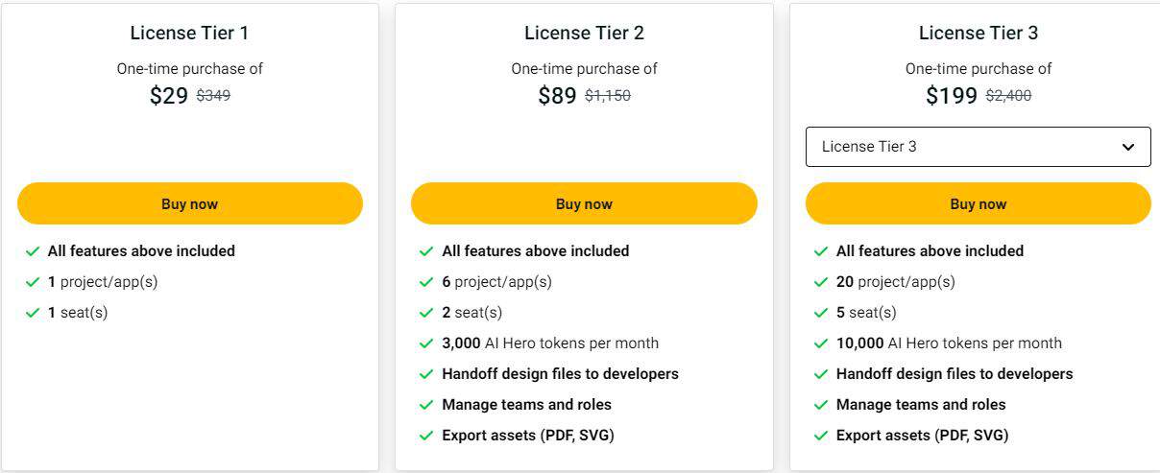
Task: Click Tier 2 'Handoff design files to developers'
Action: [560, 374]
